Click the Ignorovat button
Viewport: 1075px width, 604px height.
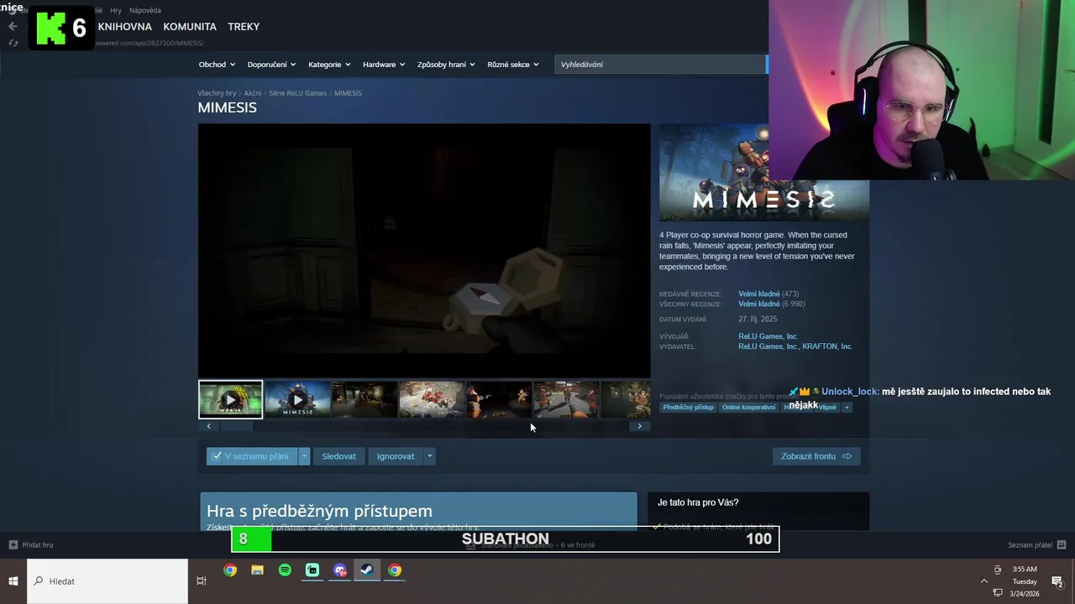click(x=396, y=456)
